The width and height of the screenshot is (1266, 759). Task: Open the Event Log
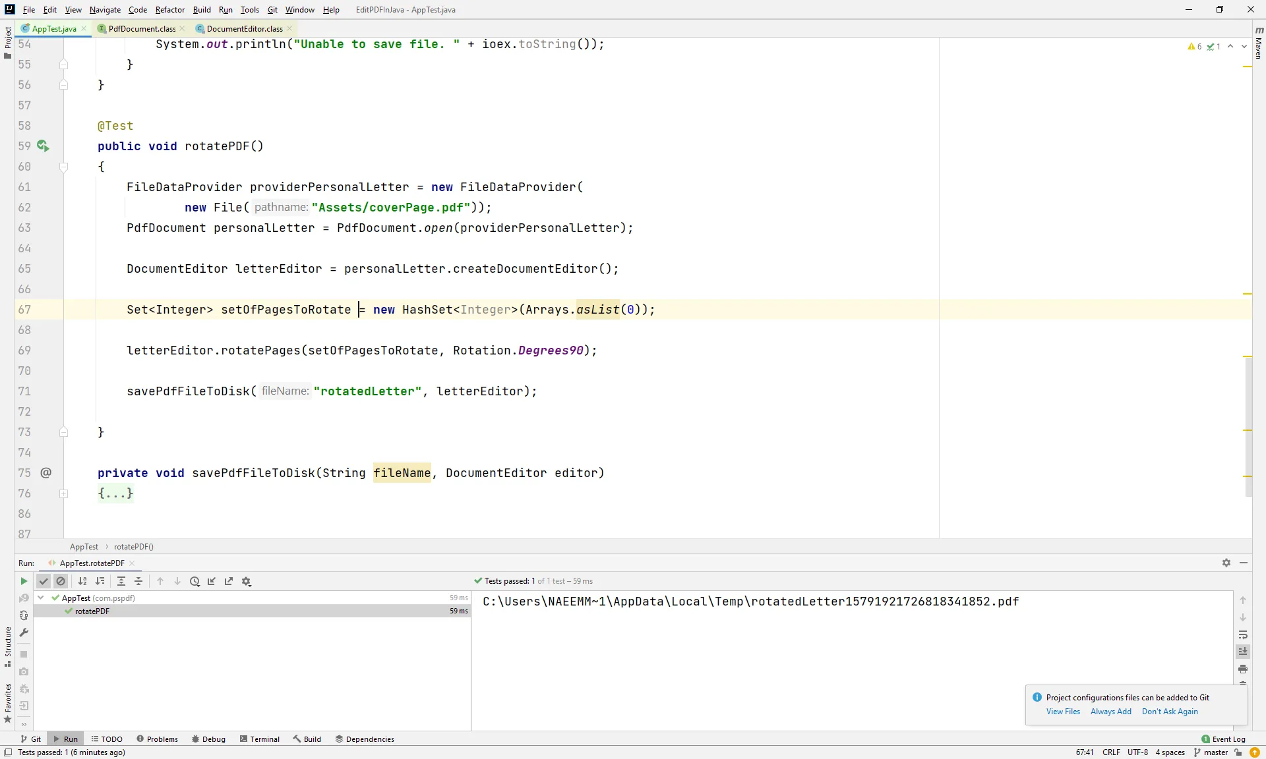[1223, 739]
